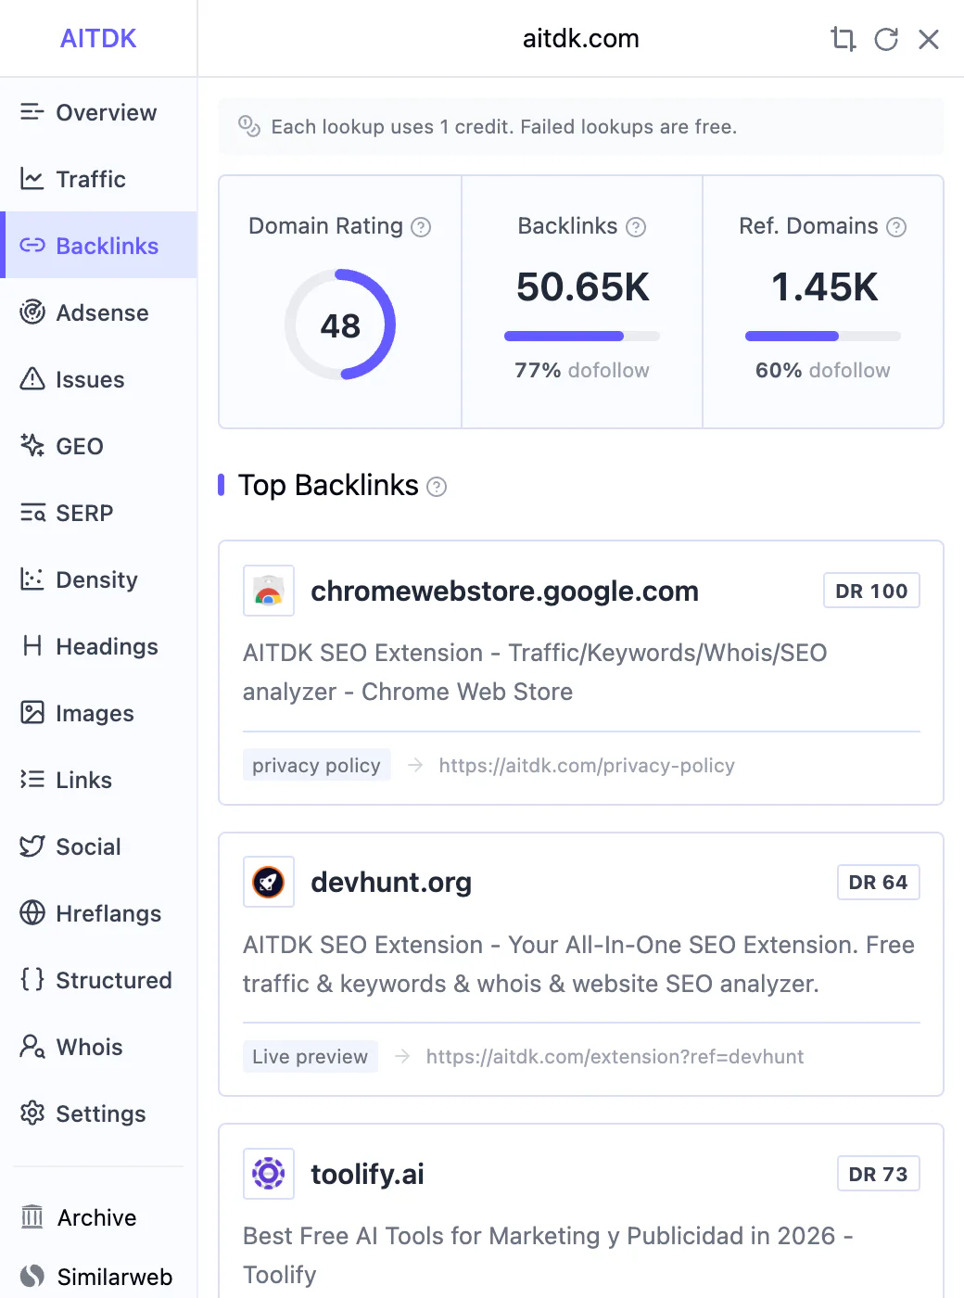
Task: Click the Top Backlinks help icon
Action: click(437, 487)
